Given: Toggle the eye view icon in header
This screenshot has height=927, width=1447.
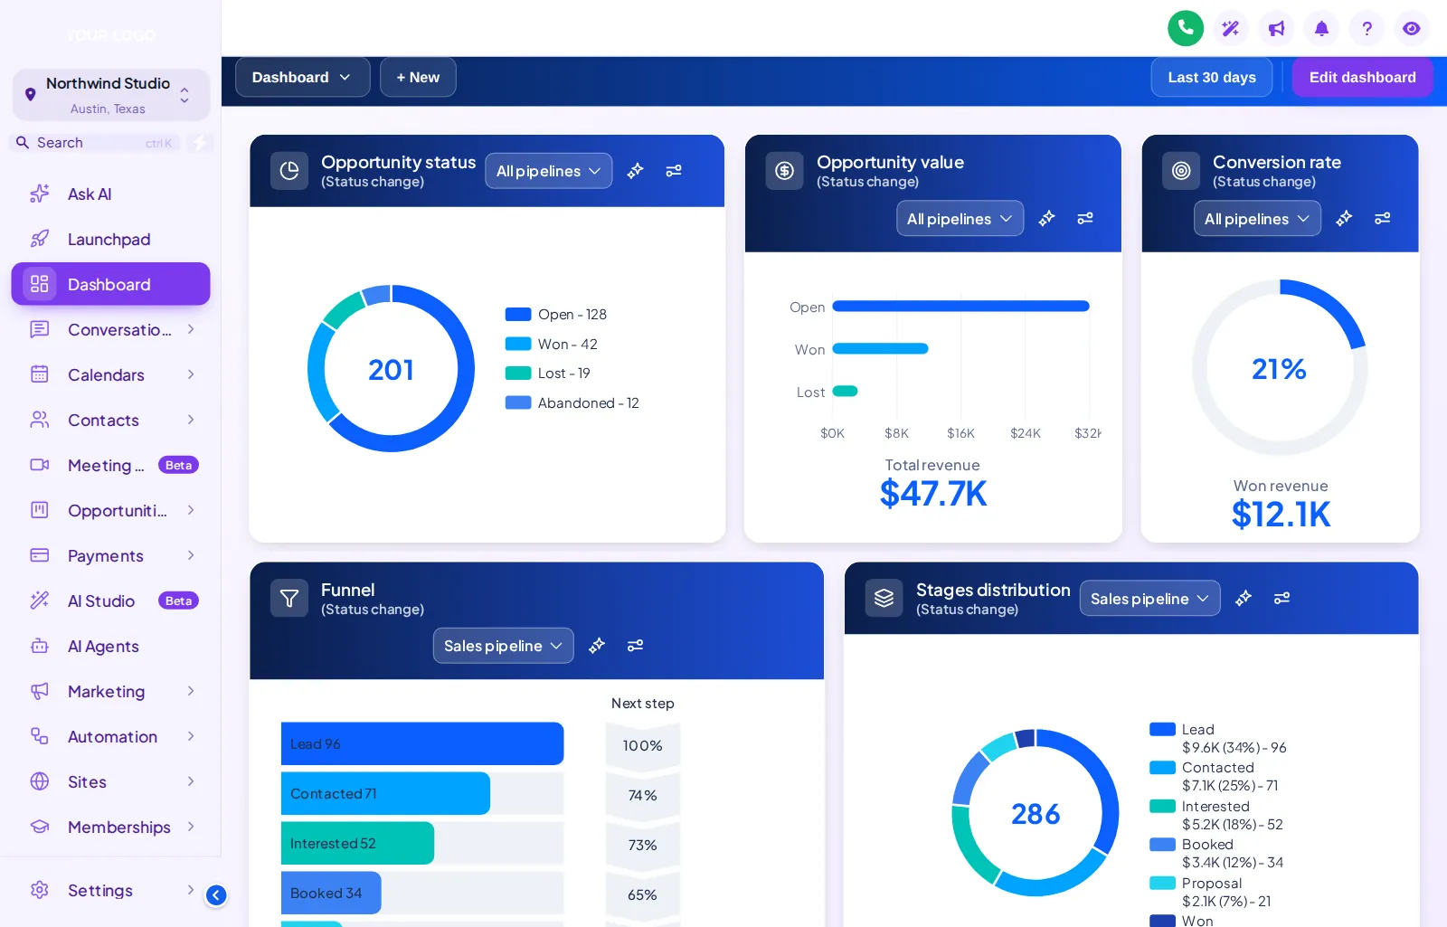Looking at the screenshot, I should tap(1412, 28).
